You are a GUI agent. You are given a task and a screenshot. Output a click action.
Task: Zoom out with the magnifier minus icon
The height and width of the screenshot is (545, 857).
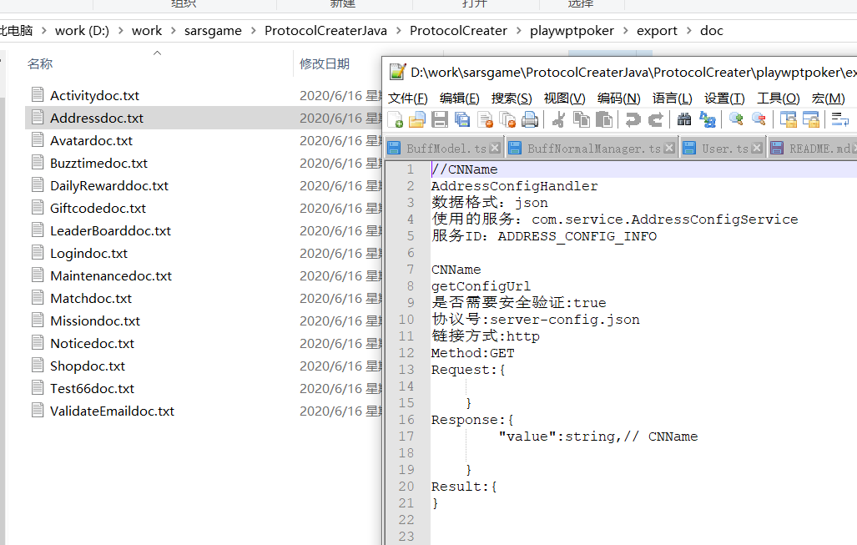(x=759, y=119)
